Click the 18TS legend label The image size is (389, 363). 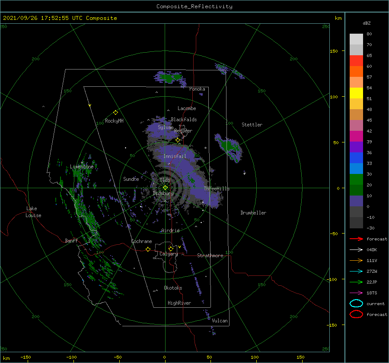(x=372, y=293)
